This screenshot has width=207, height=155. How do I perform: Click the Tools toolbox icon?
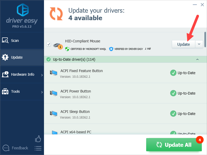tap(5, 91)
